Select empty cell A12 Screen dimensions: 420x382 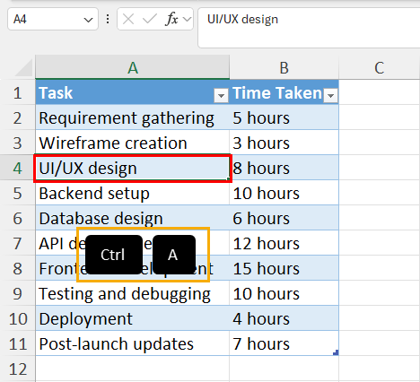click(133, 369)
